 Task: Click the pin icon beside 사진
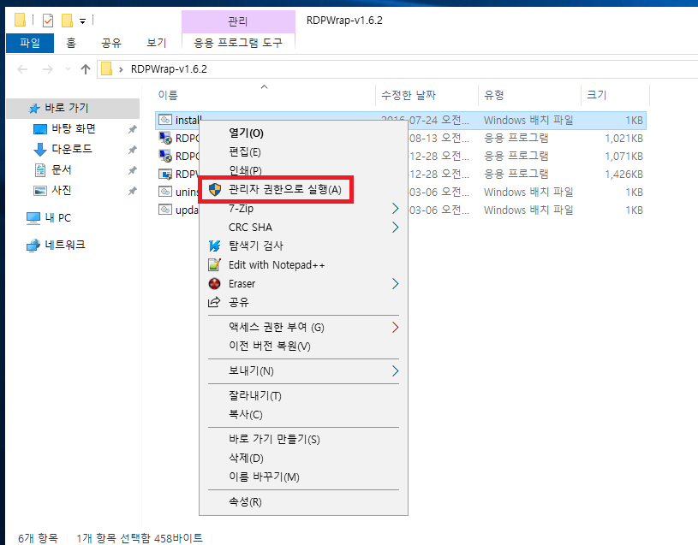tap(132, 191)
